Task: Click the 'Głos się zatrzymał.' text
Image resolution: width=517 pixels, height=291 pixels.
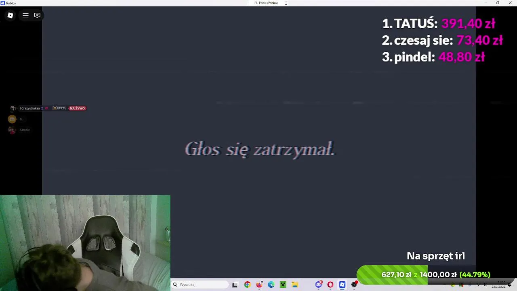Action: coord(260,149)
